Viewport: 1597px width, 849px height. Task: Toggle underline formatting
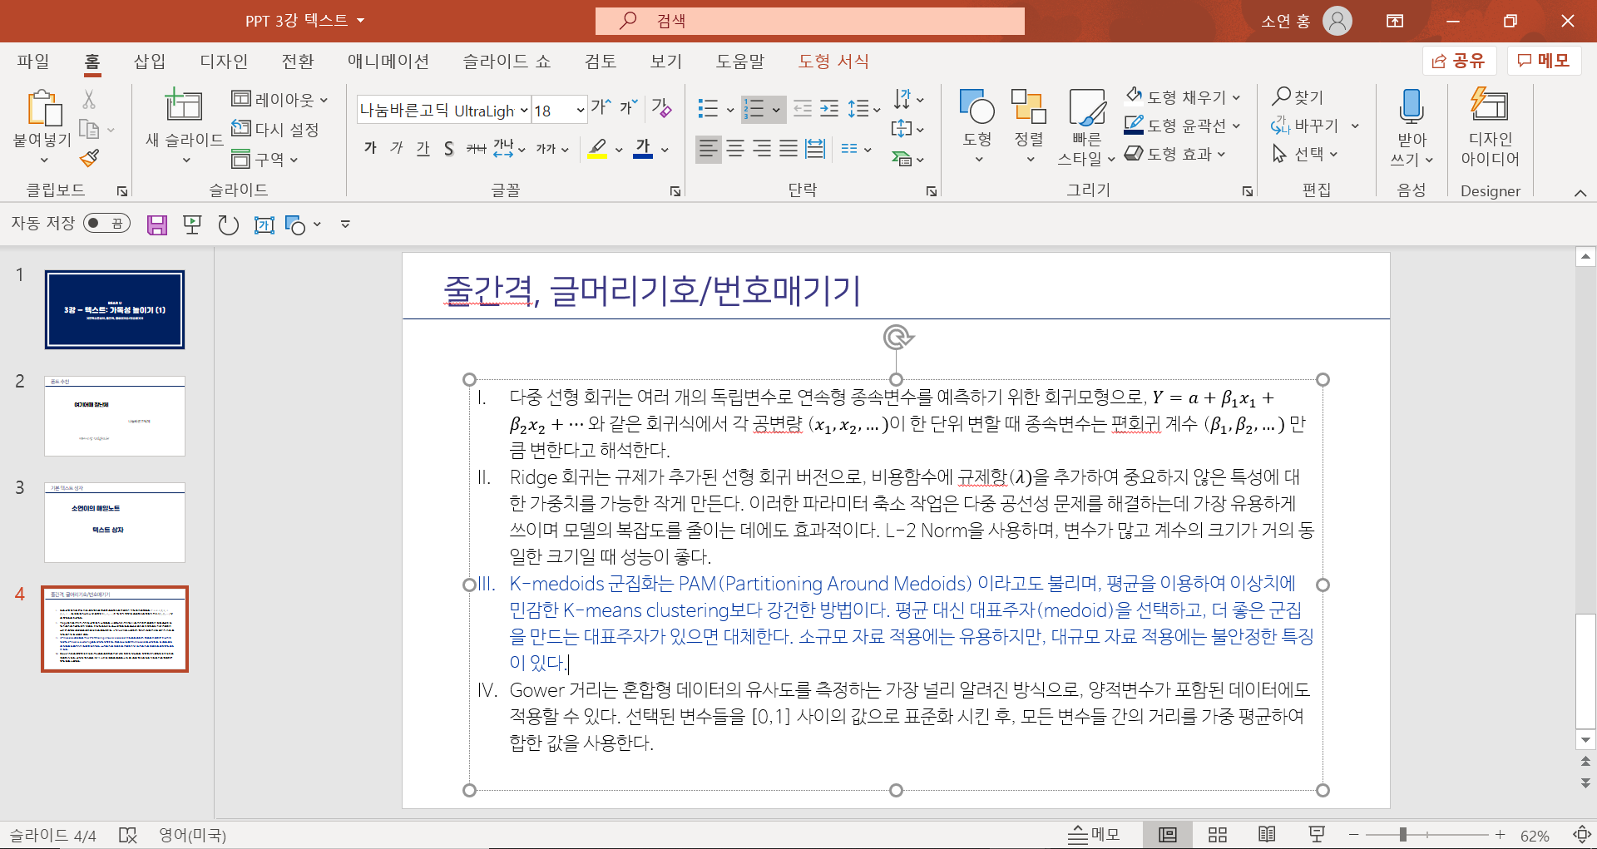[x=423, y=149]
